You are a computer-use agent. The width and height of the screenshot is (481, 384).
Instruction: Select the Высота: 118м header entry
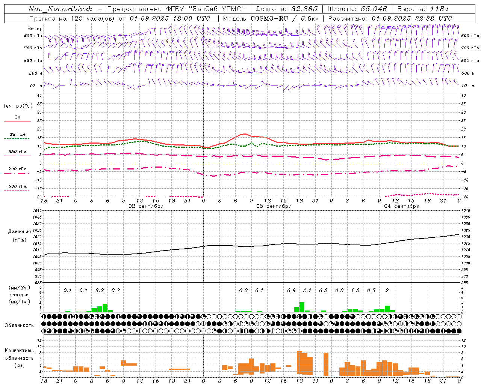pos(423,9)
